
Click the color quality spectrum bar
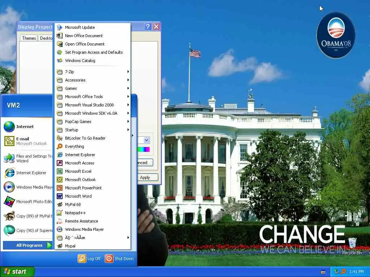(x=143, y=149)
